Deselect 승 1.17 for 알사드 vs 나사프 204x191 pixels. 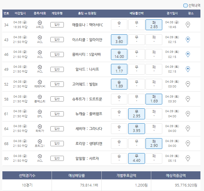tap(119, 69)
